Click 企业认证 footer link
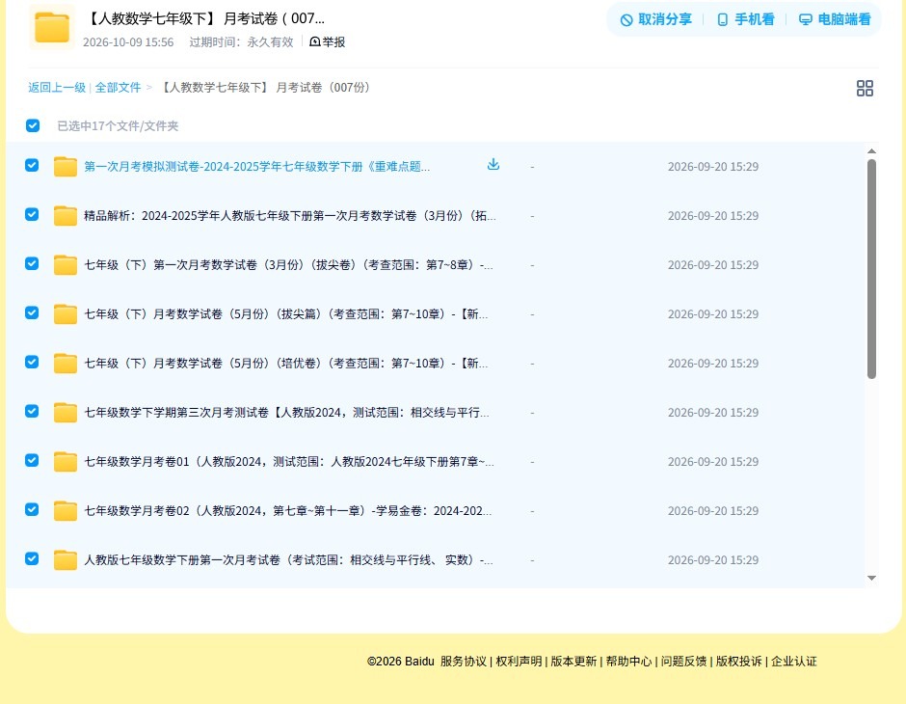Image resolution: width=906 pixels, height=704 pixels. [794, 661]
